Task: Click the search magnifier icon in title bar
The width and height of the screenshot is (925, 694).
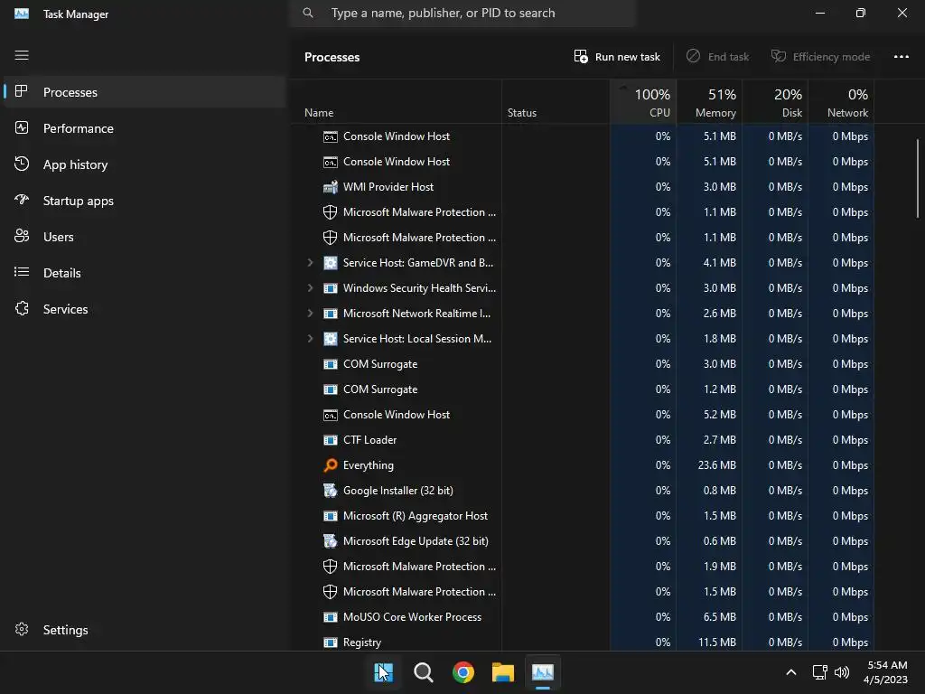Action: tap(308, 13)
